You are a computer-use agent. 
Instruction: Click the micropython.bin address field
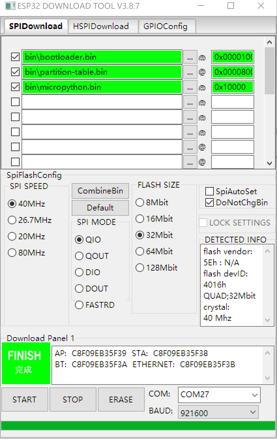232,87
